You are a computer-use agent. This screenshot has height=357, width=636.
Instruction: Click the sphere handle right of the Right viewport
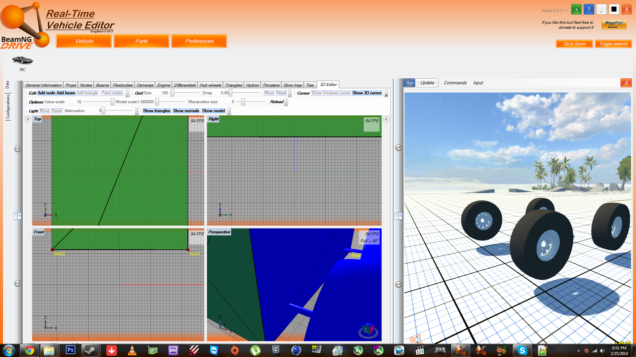pos(398,147)
